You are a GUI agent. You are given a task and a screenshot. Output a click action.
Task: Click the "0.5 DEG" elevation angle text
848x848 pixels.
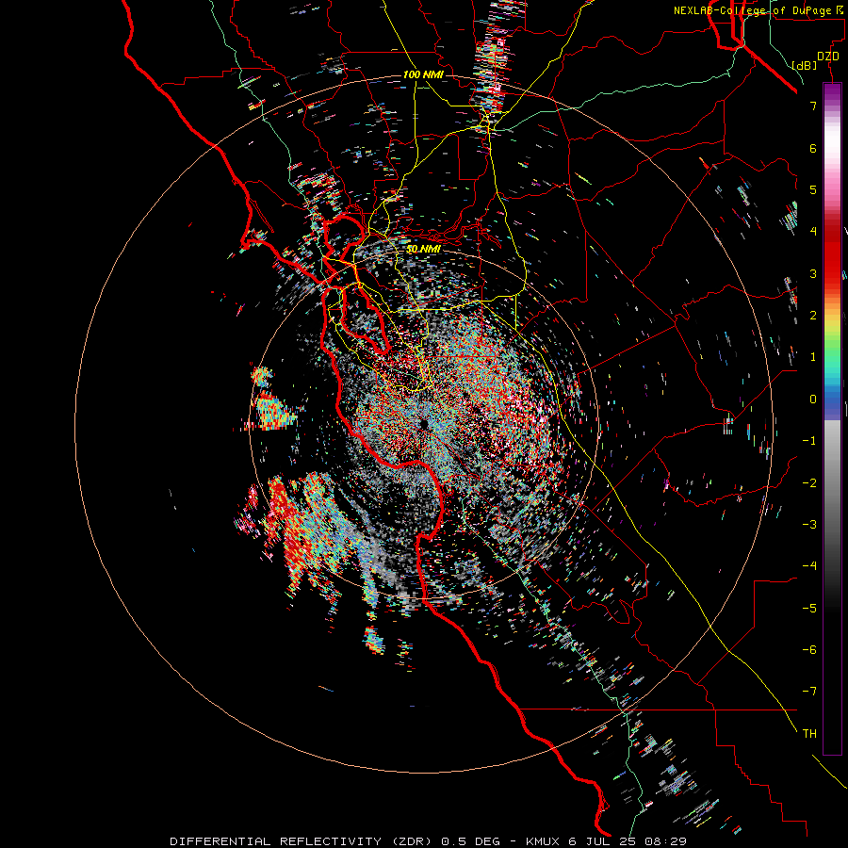coord(472,841)
